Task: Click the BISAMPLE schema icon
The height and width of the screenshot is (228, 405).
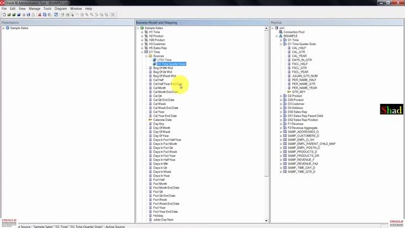Action: point(280,36)
